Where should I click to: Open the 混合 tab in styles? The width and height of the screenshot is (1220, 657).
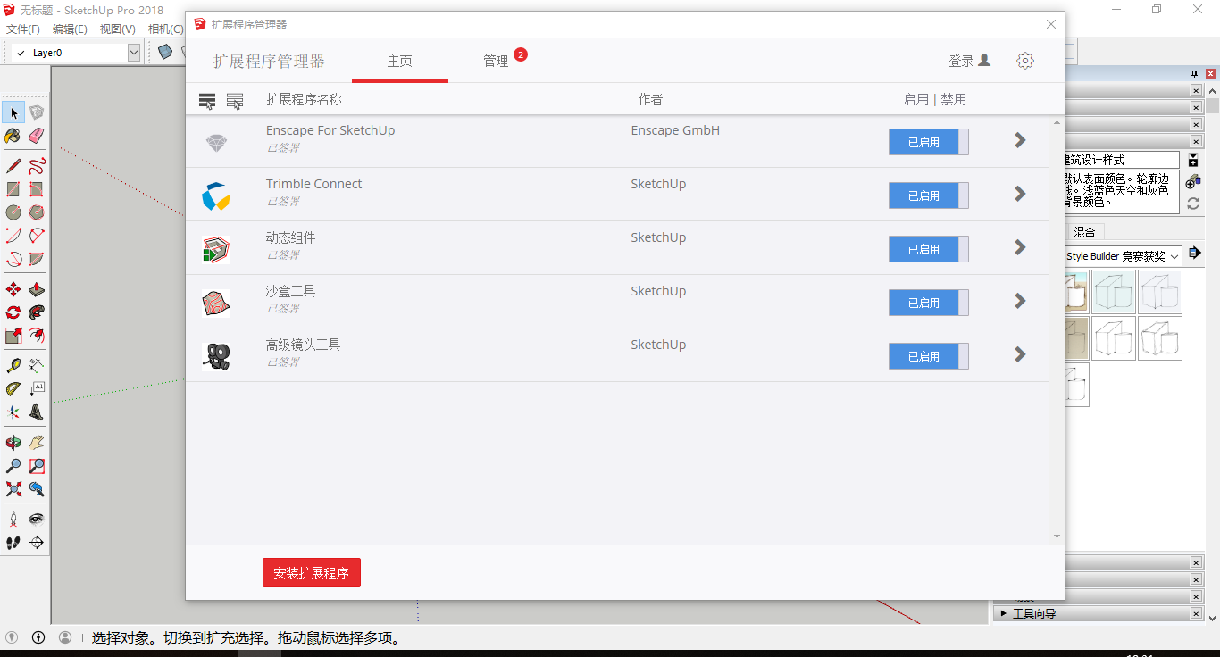tap(1084, 232)
